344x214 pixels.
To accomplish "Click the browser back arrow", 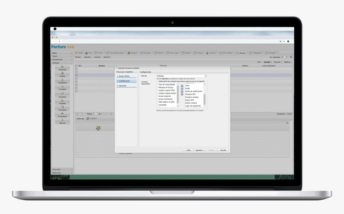I will tap(53, 41).
